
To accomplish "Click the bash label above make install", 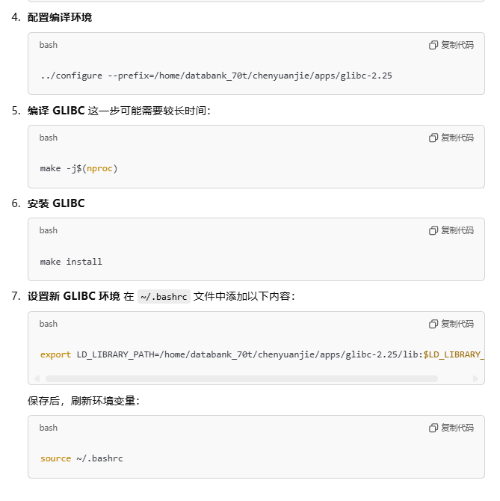I will (49, 230).
